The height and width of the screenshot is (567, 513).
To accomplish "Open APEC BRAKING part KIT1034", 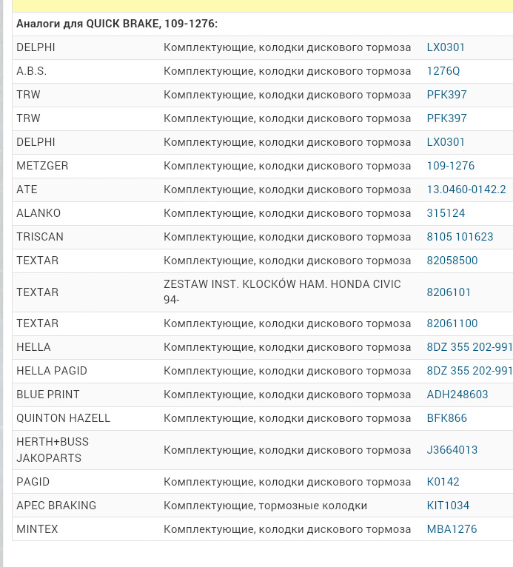I will click(x=448, y=505).
